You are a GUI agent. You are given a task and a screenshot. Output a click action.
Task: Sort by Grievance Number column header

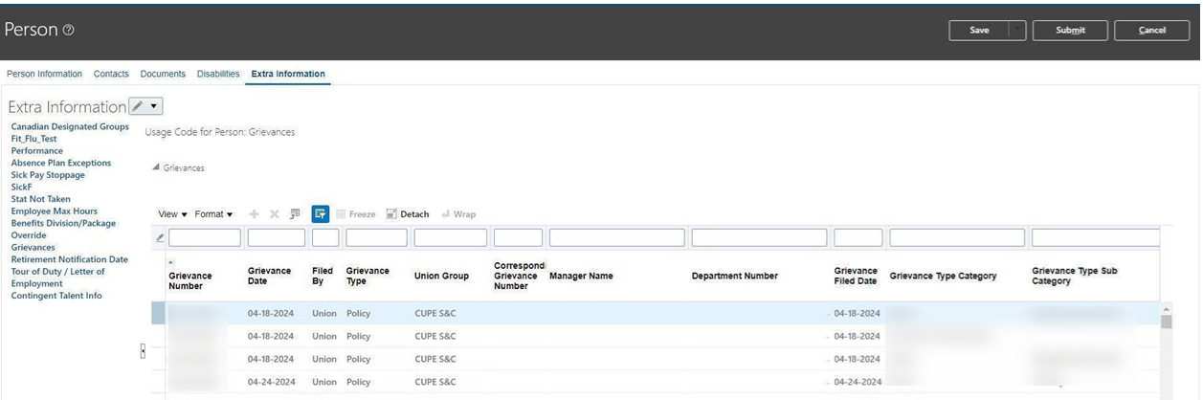coord(190,280)
